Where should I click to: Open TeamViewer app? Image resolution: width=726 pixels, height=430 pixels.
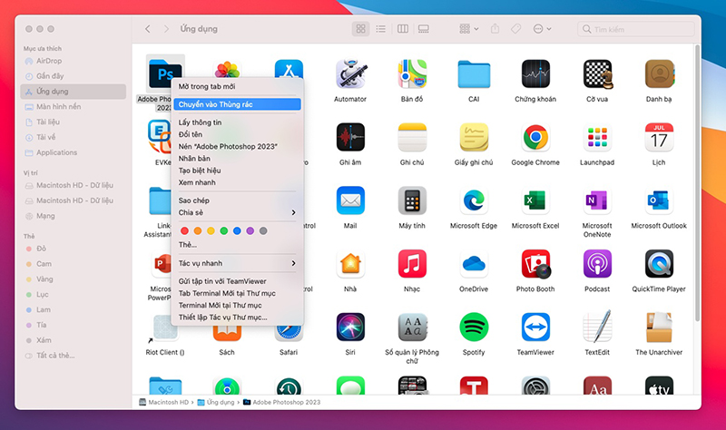535,327
